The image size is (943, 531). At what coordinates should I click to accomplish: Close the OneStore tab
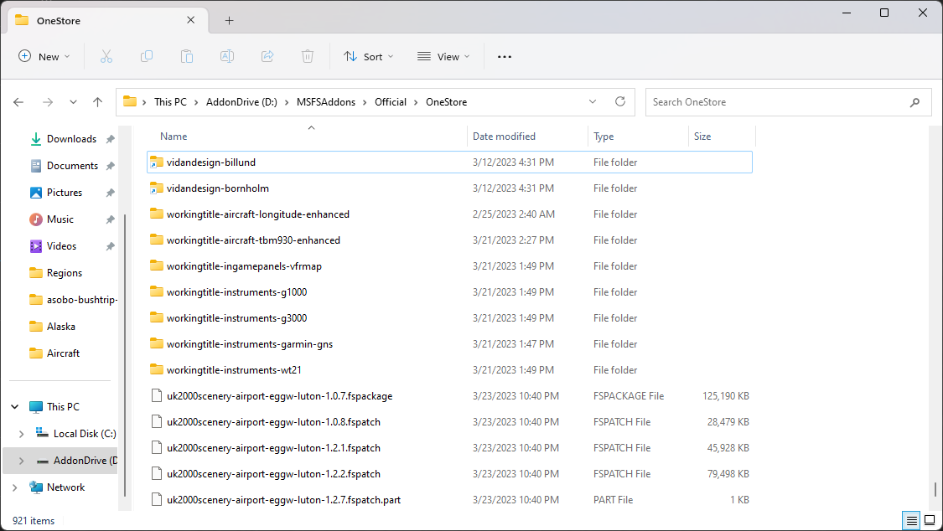pos(190,20)
